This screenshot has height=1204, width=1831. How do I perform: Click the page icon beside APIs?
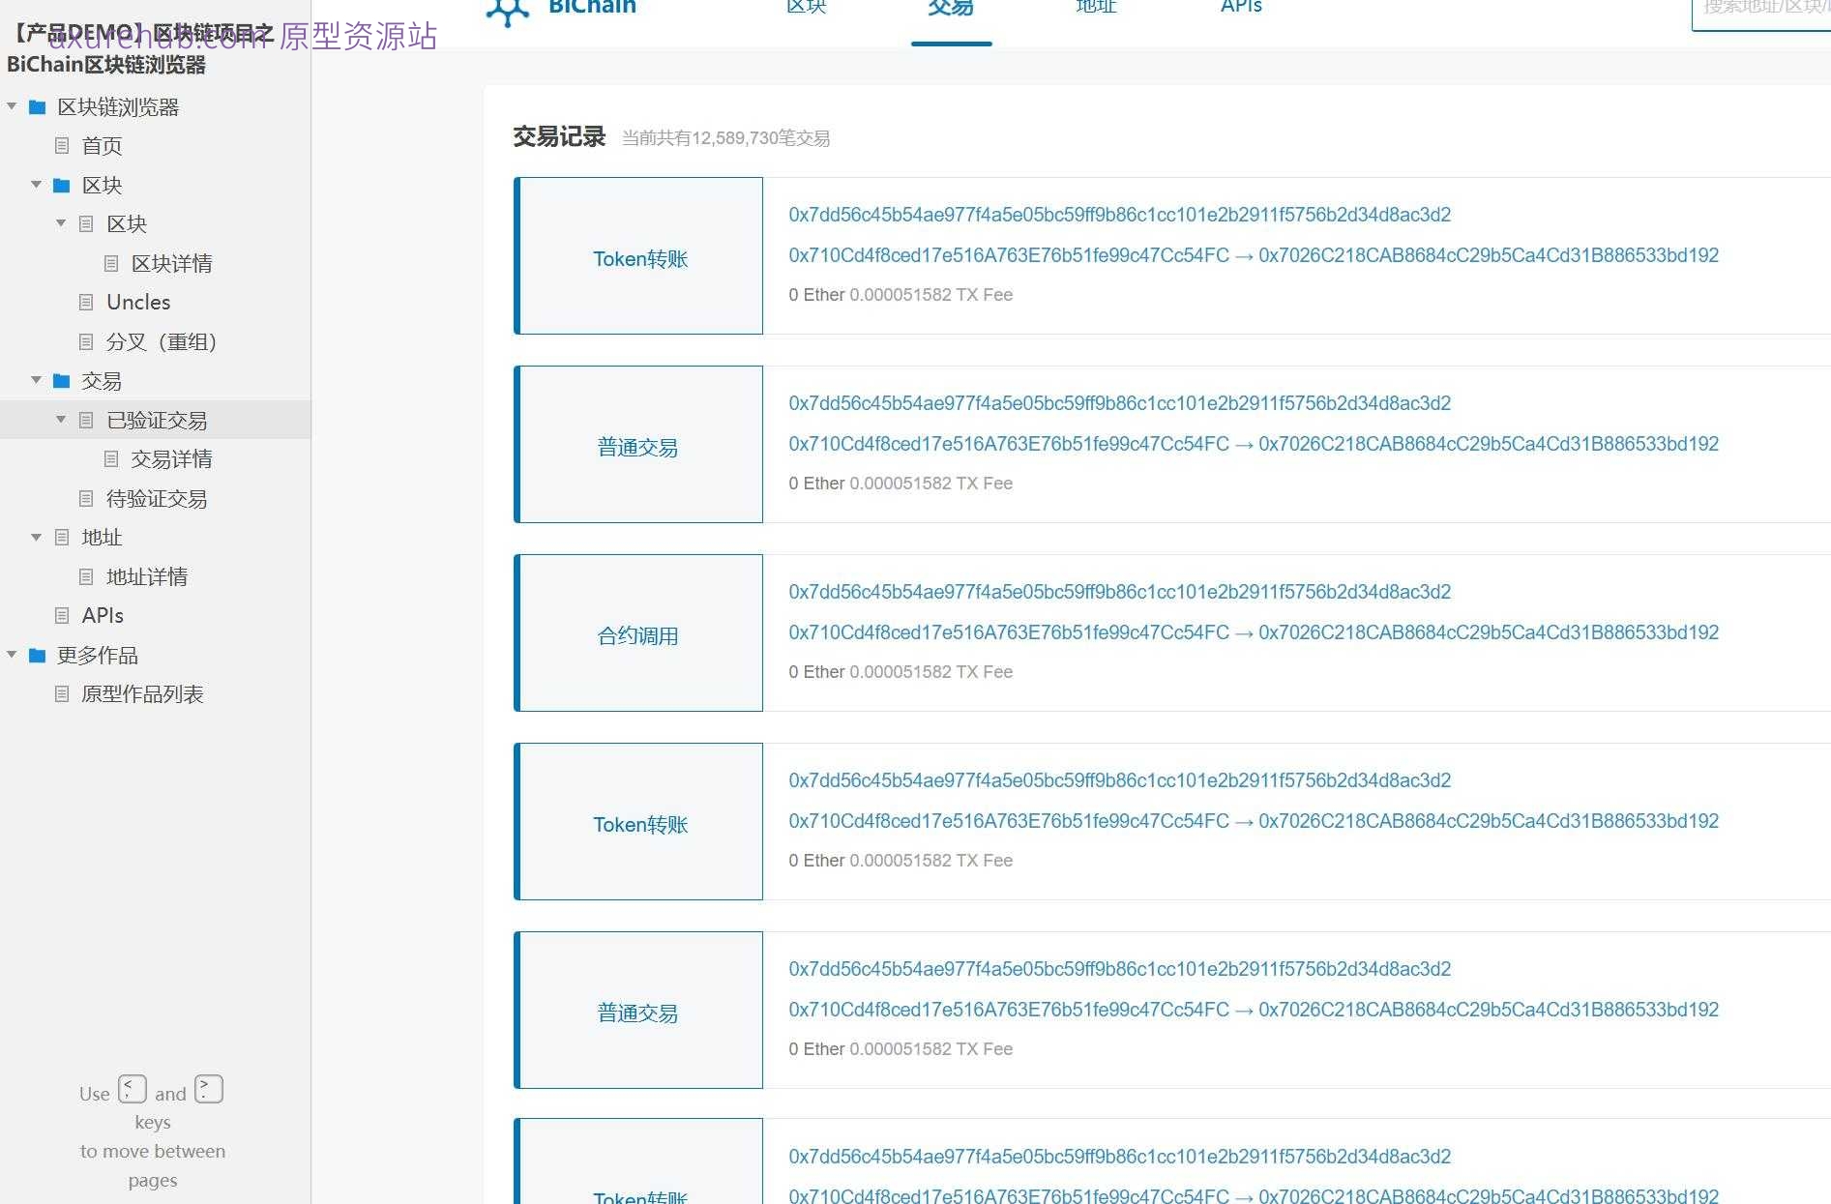pyautogui.click(x=61, y=615)
